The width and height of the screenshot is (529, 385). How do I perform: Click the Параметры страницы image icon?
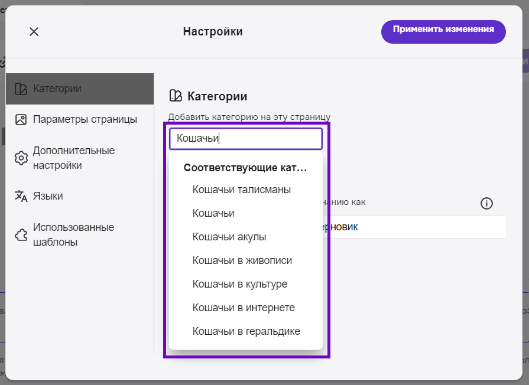(x=21, y=120)
